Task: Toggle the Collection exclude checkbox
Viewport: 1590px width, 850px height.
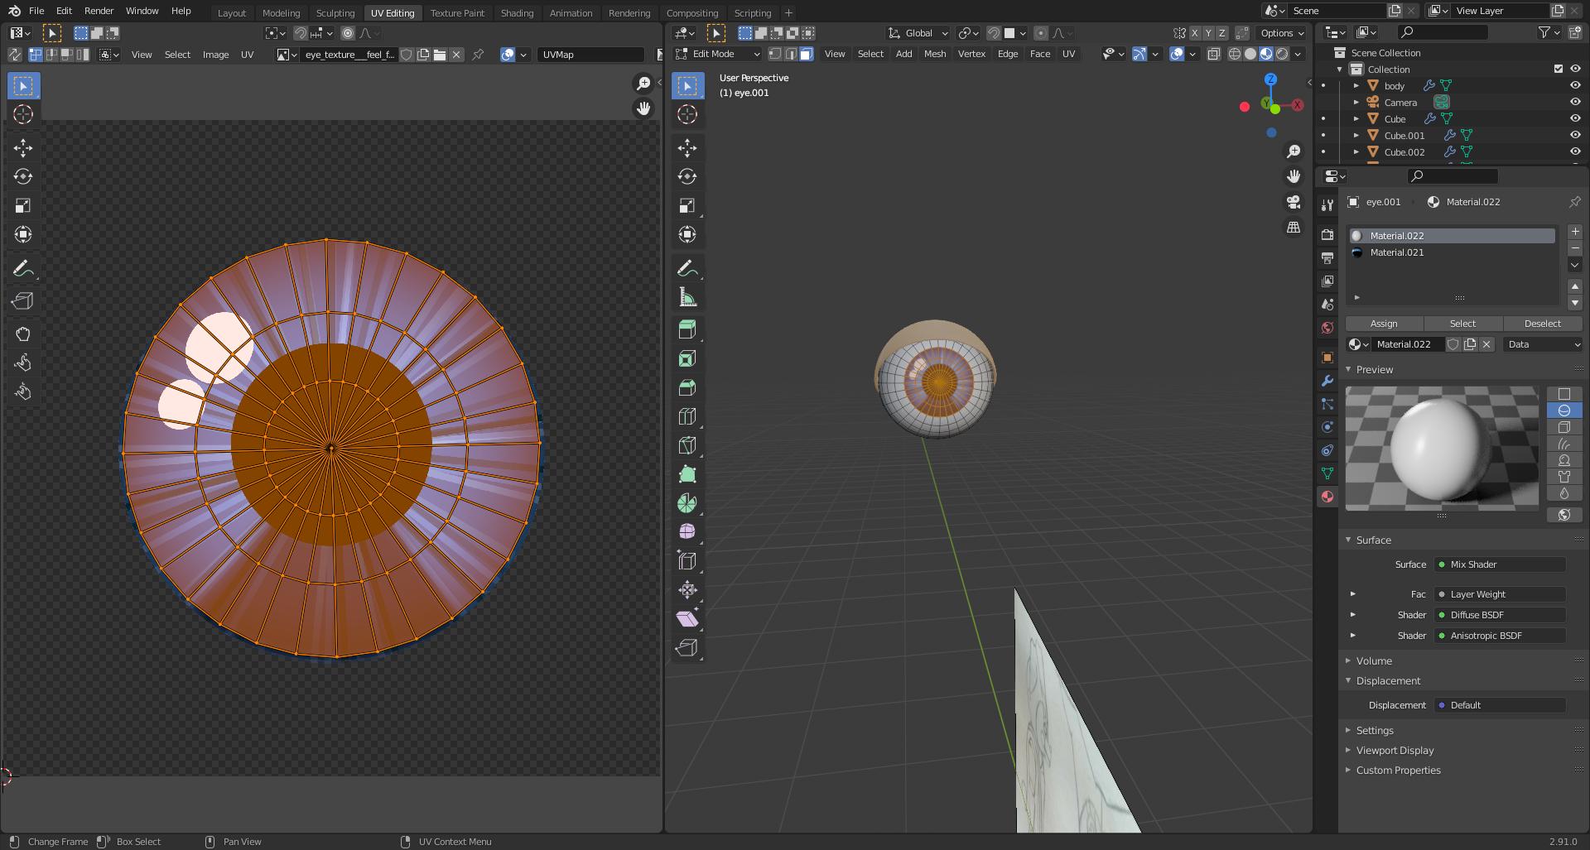Action: pyautogui.click(x=1559, y=69)
